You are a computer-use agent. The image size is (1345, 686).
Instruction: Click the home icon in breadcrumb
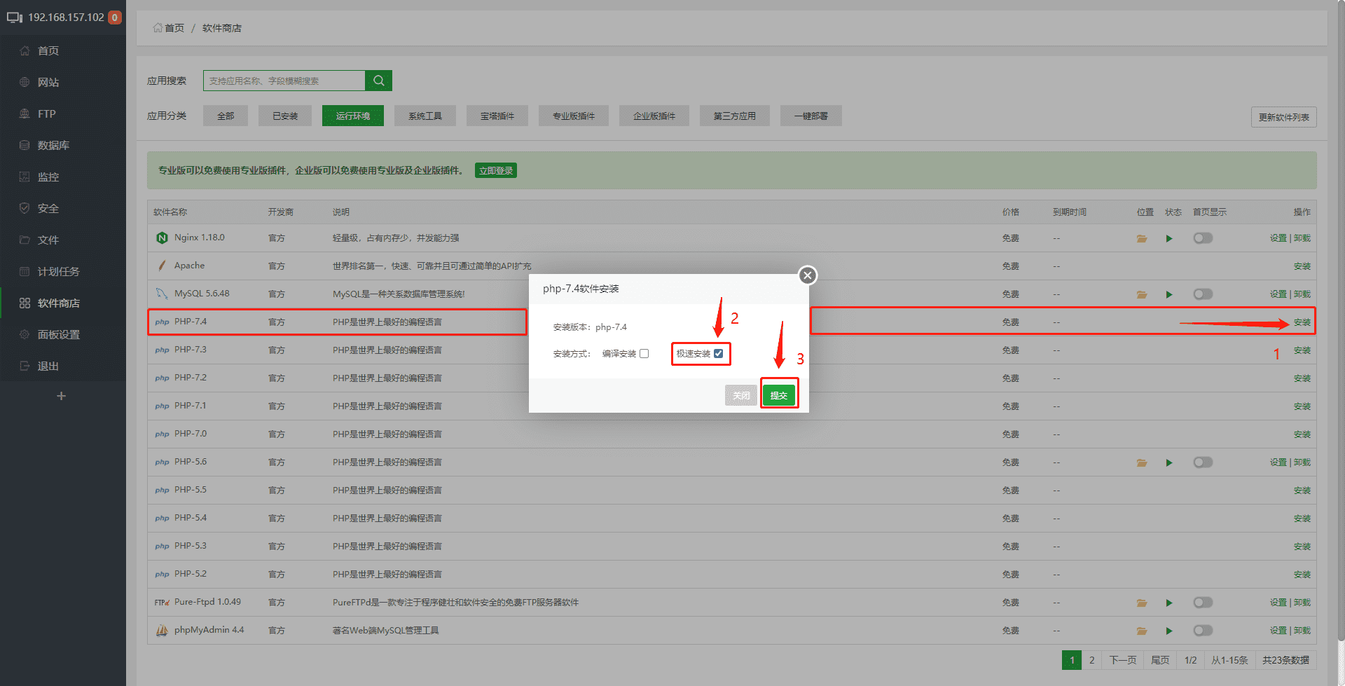(x=158, y=28)
